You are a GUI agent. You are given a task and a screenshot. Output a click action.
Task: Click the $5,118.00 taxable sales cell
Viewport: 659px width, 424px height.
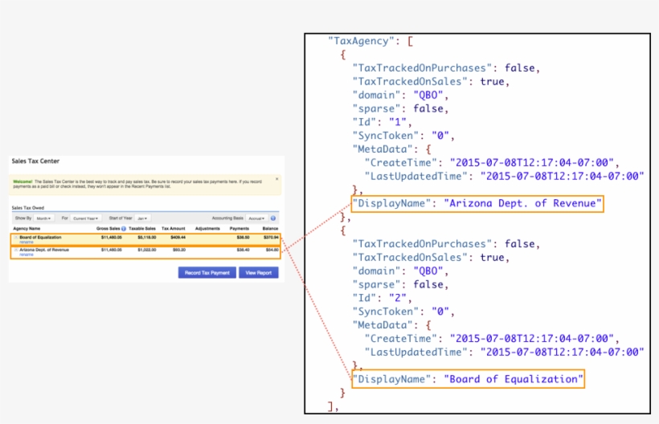point(147,238)
